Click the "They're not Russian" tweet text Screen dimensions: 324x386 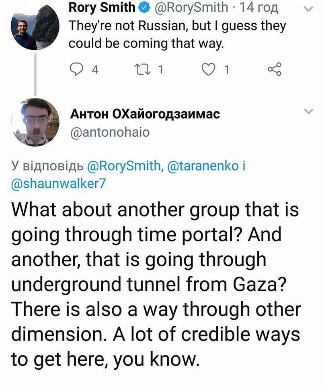click(x=177, y=34)
